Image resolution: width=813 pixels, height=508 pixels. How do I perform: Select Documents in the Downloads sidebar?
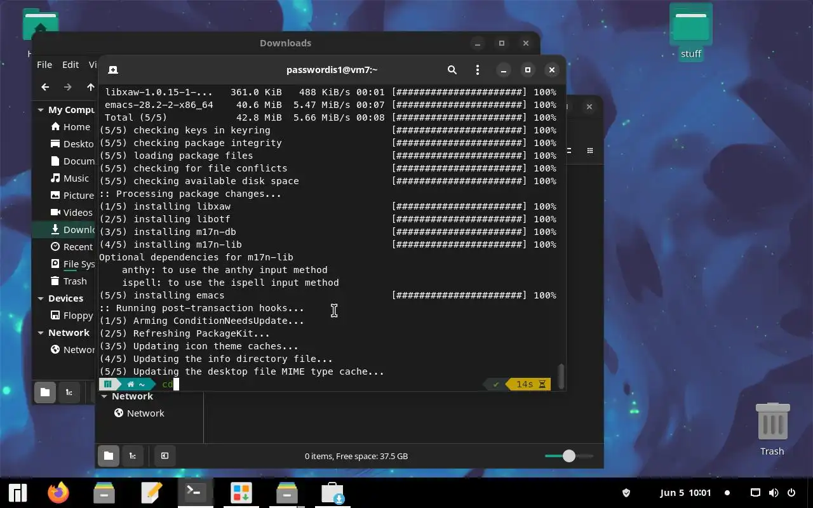[72, 161]
